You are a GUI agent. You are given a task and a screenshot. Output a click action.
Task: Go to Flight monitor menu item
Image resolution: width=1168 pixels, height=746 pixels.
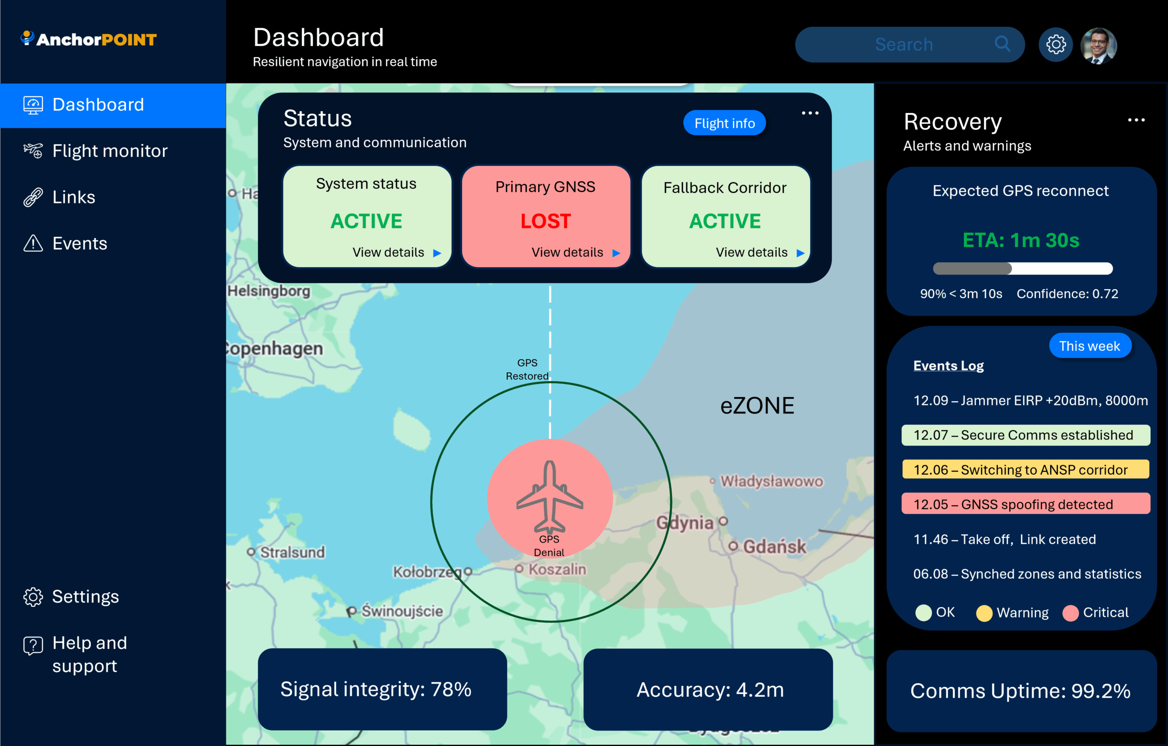tap(109, 151)
